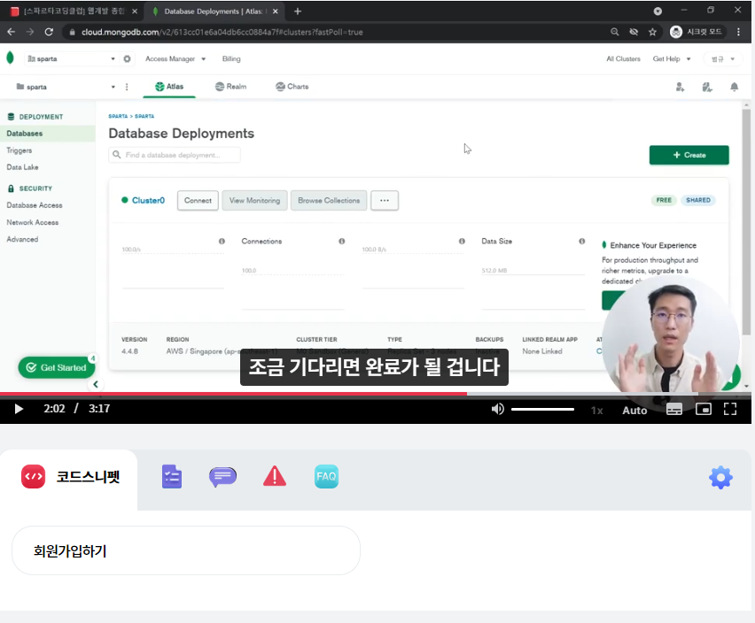Viewport: 755px width, 623px height.
Task: Show info for the Connections chart
Action: (x=341, y=242)
